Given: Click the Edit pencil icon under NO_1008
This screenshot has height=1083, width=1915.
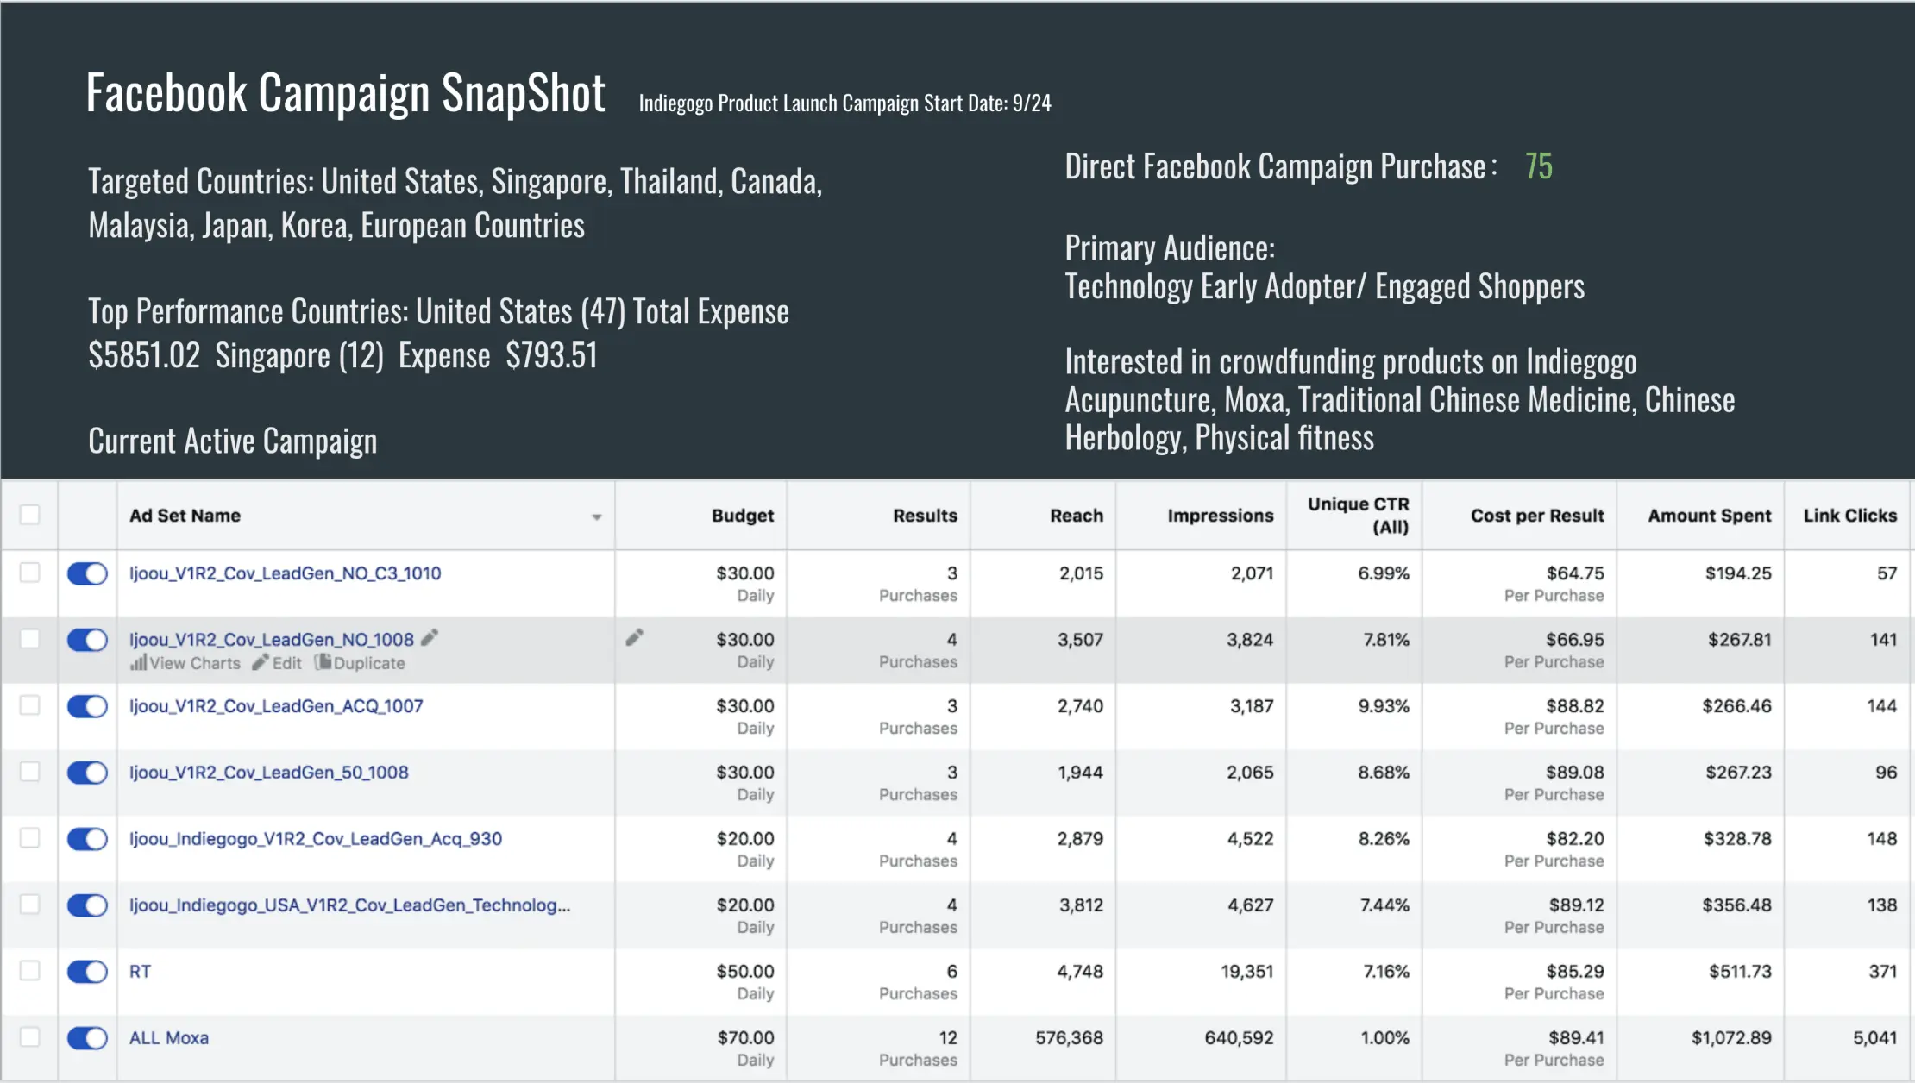Looking at the screenshot, I should 261,663.
